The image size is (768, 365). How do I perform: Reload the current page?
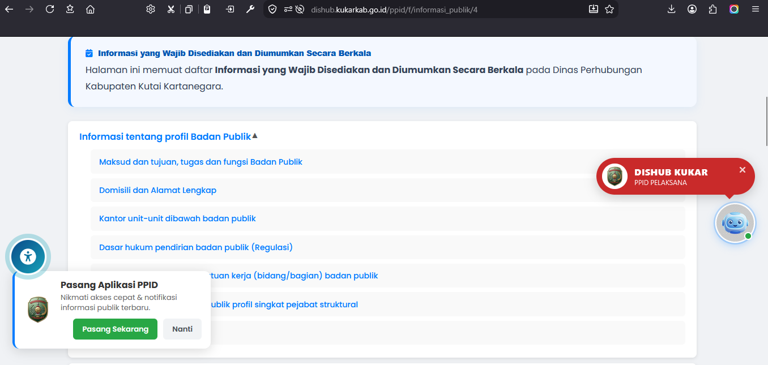point(50,9)
